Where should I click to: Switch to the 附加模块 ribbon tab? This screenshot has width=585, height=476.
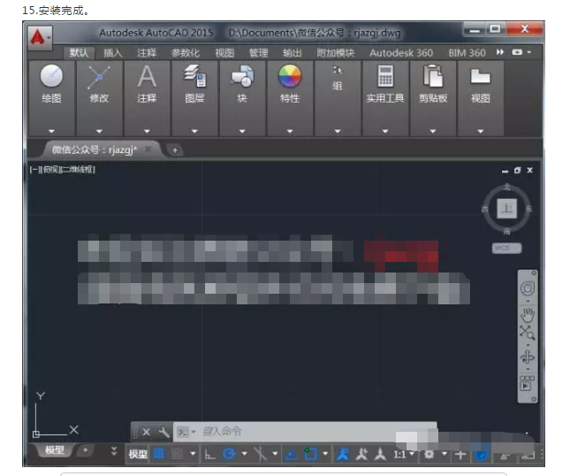pos(336,53)
